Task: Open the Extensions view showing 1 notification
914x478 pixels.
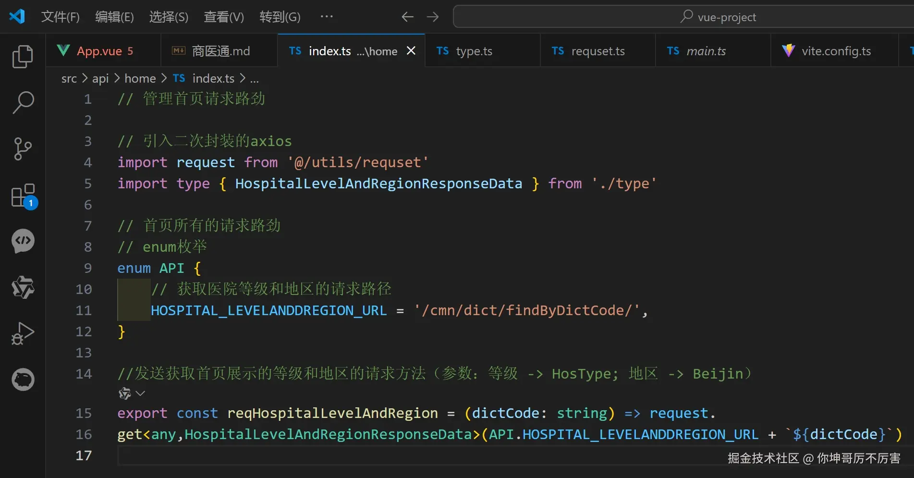Action: pos(22,196)
